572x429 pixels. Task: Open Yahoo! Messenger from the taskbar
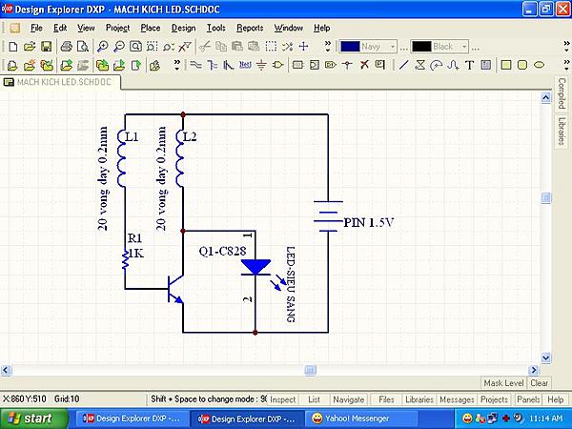(351, 419)
